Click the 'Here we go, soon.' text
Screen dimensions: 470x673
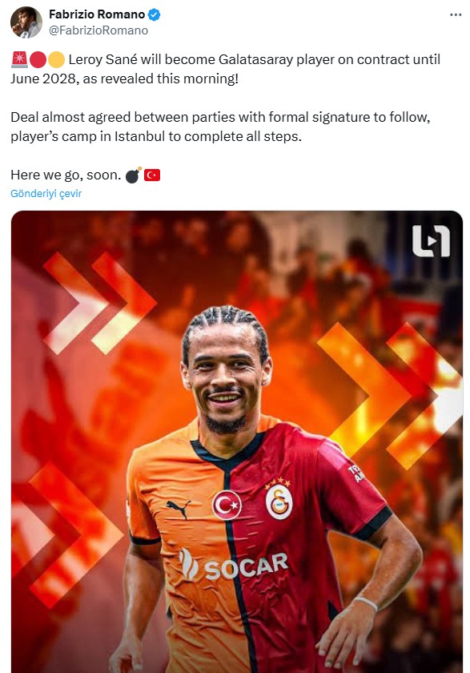(x=66, y=175)
